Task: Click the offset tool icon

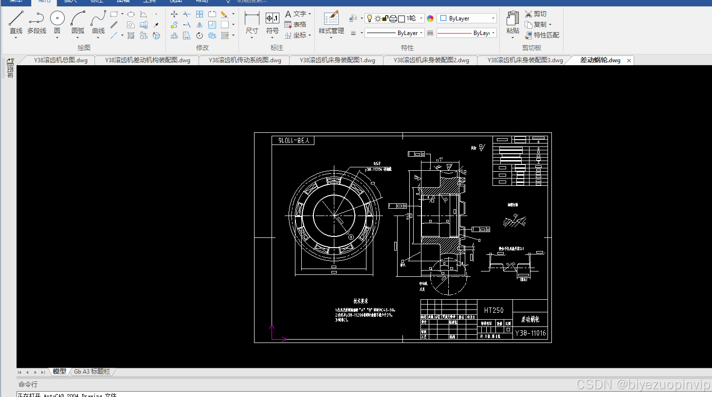Action: point(174,36)
